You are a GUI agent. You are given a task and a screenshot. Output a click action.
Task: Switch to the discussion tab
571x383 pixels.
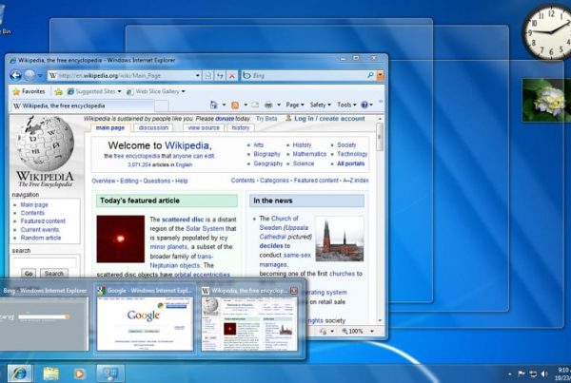coord(153,128)
